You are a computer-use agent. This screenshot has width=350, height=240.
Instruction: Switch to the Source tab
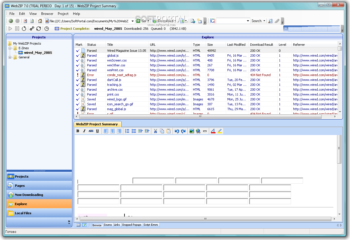(x=108, y=225)
